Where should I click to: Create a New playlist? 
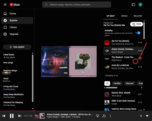click(17, 47)
